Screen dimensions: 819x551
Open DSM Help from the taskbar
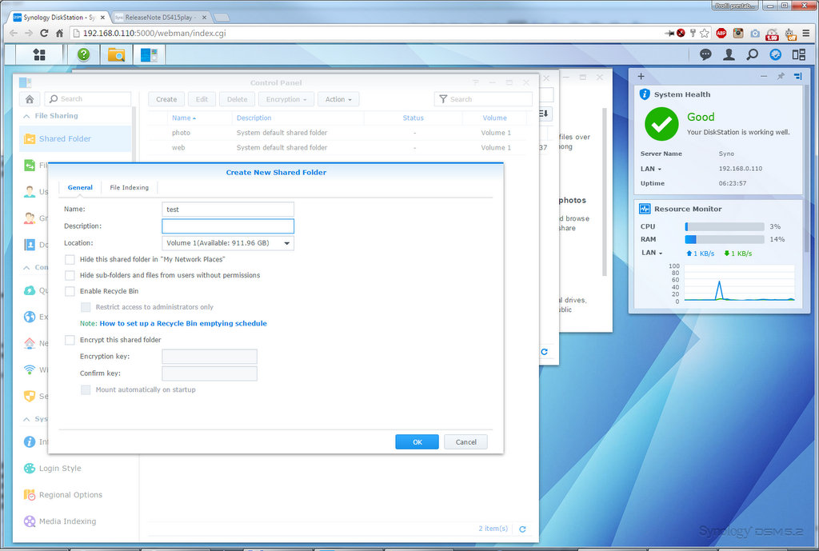pos(83,54)
